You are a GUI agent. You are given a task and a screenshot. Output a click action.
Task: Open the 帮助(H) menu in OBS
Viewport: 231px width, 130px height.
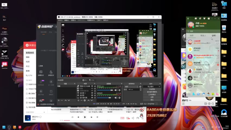point(106,20)
